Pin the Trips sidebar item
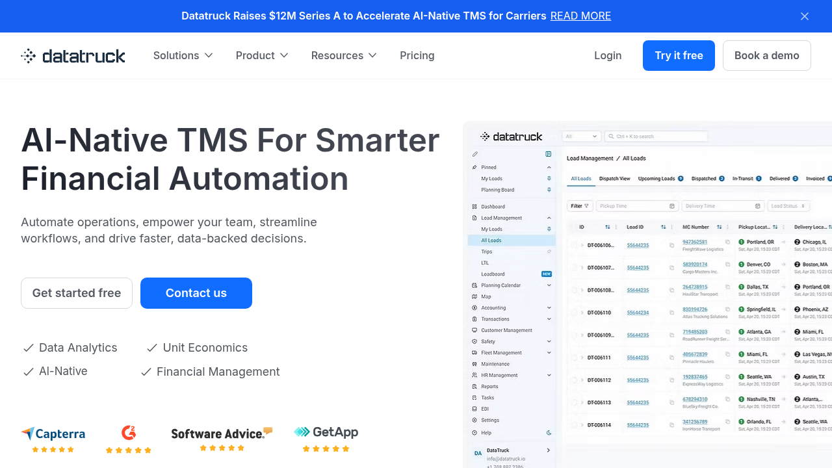This screenshot has height=468, width=832. [549, 252]
